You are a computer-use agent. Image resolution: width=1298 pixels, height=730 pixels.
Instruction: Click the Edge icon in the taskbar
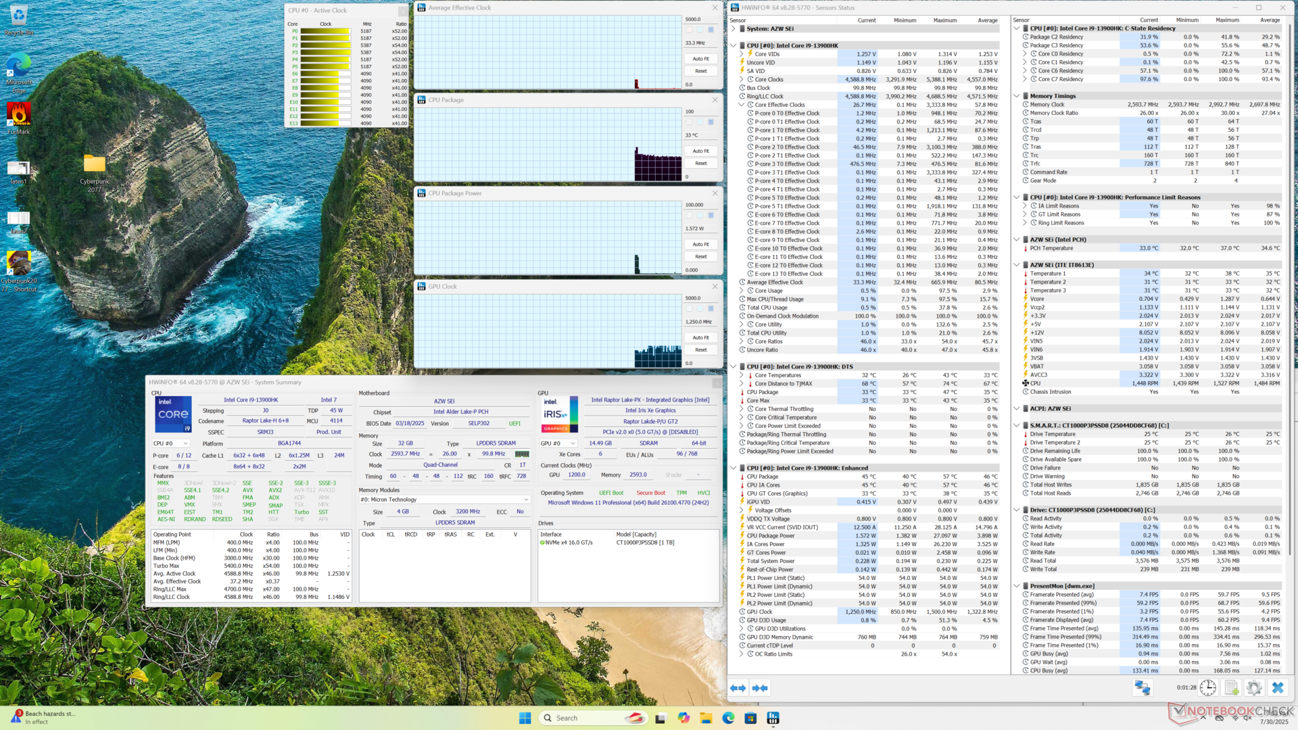point(728,718)
